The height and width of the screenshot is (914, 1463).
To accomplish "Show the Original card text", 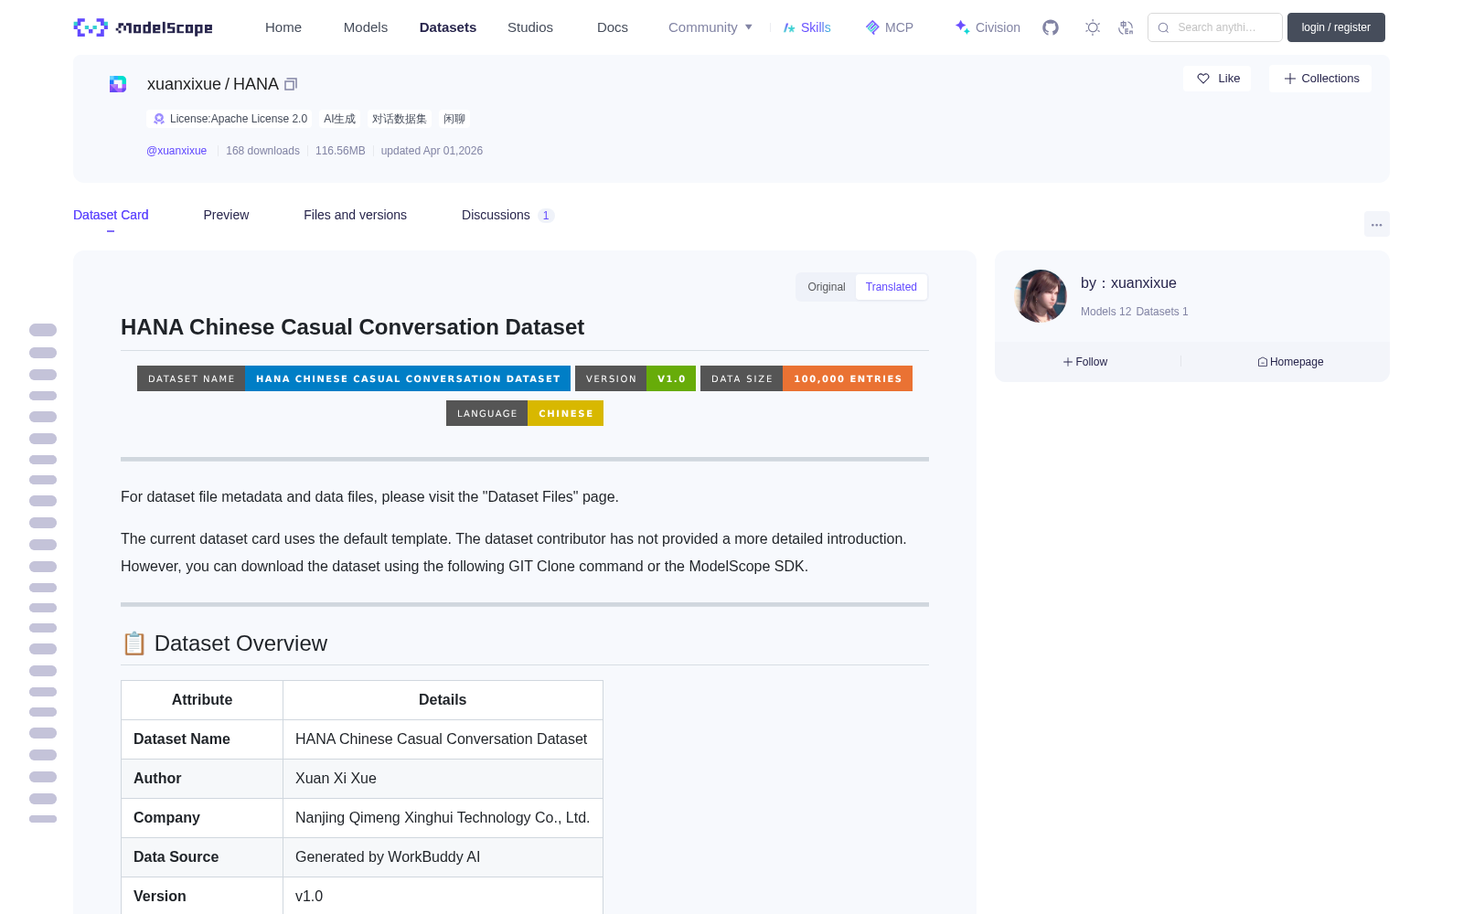I will tap(827, 287).
